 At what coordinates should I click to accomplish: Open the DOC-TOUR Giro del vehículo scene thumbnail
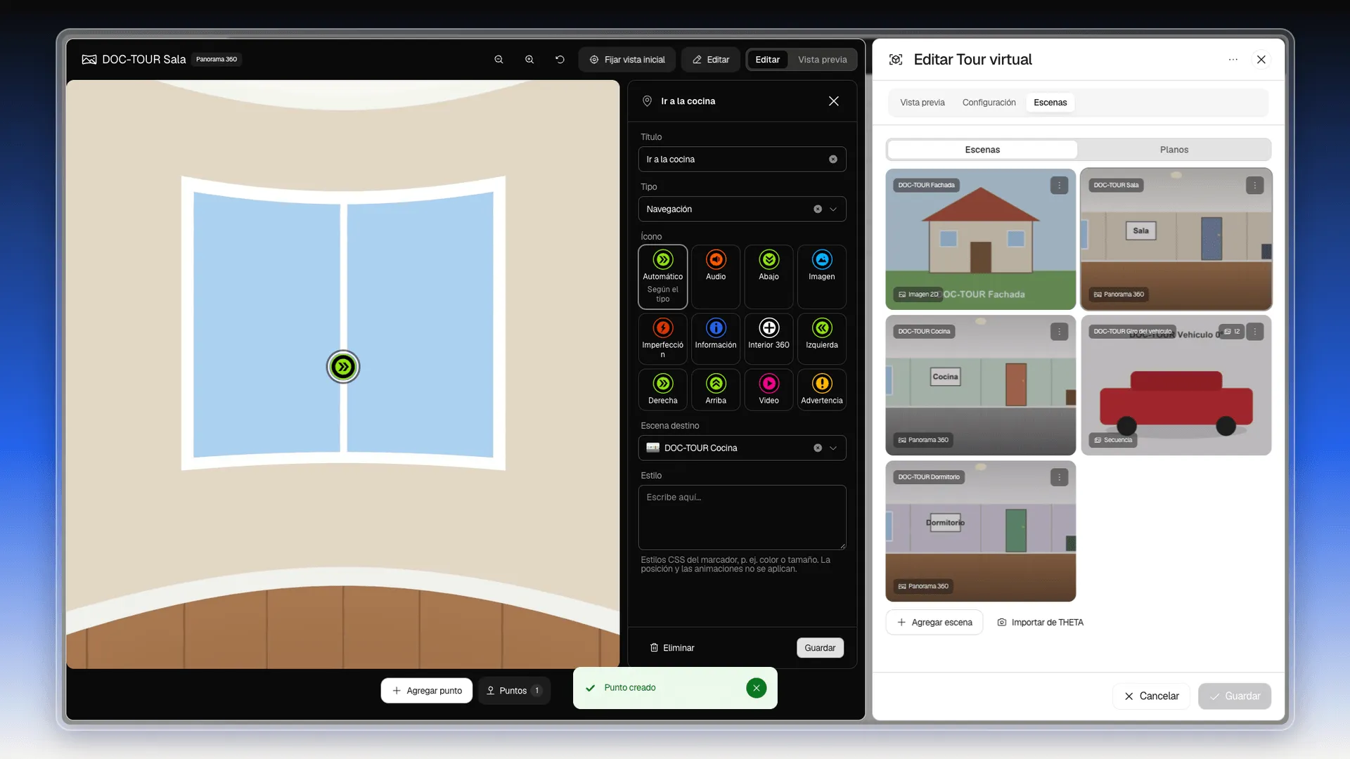coord(1176,385)
